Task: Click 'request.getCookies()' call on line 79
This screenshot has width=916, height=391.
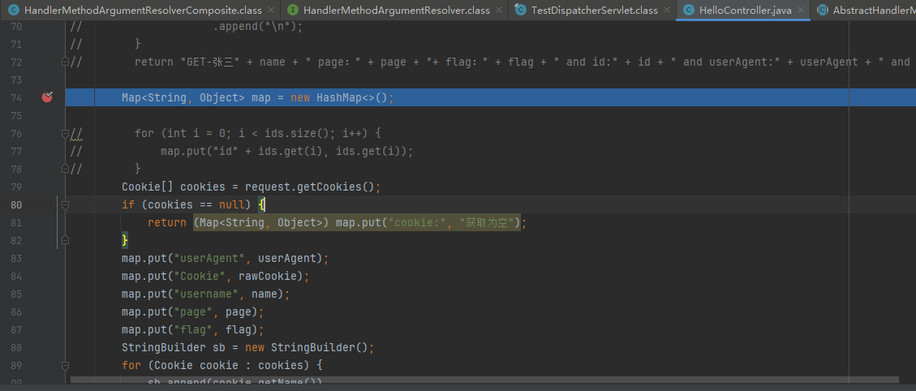Action: pyautogui.click(x=310, y=187)
